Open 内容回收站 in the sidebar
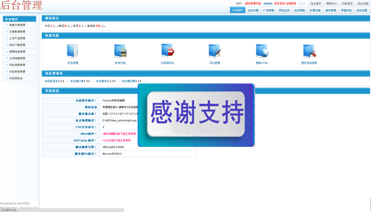 coord(19,78)
